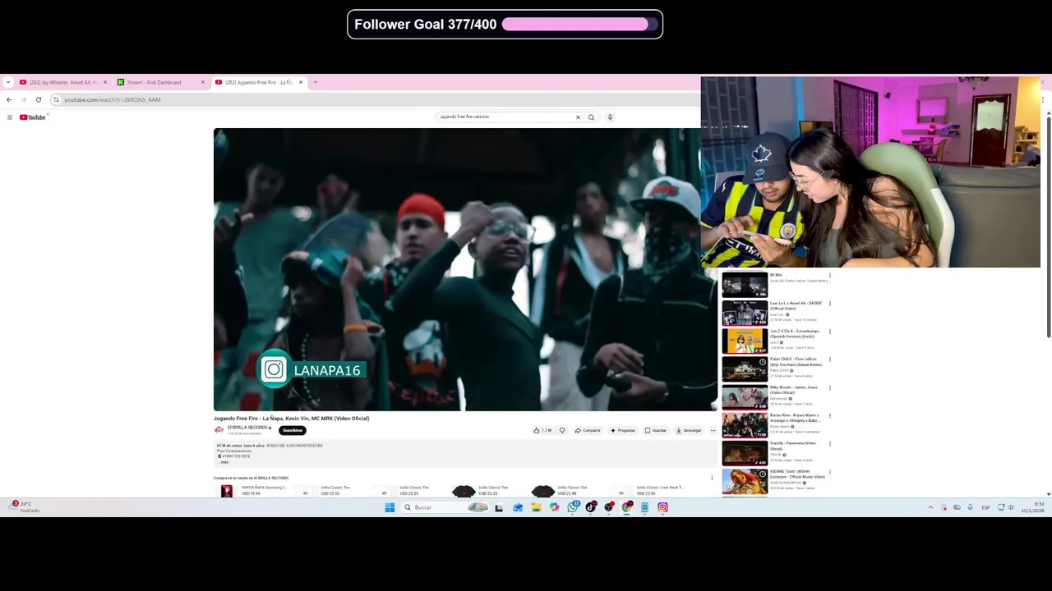Open a new browser tab
This screenshot has height=591, width=1052.
tap(316, 82)
